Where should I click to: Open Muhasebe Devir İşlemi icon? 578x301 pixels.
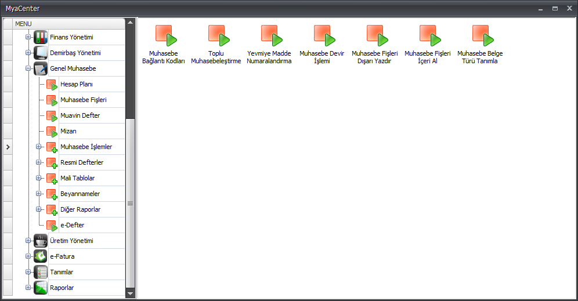pos(324,35)
